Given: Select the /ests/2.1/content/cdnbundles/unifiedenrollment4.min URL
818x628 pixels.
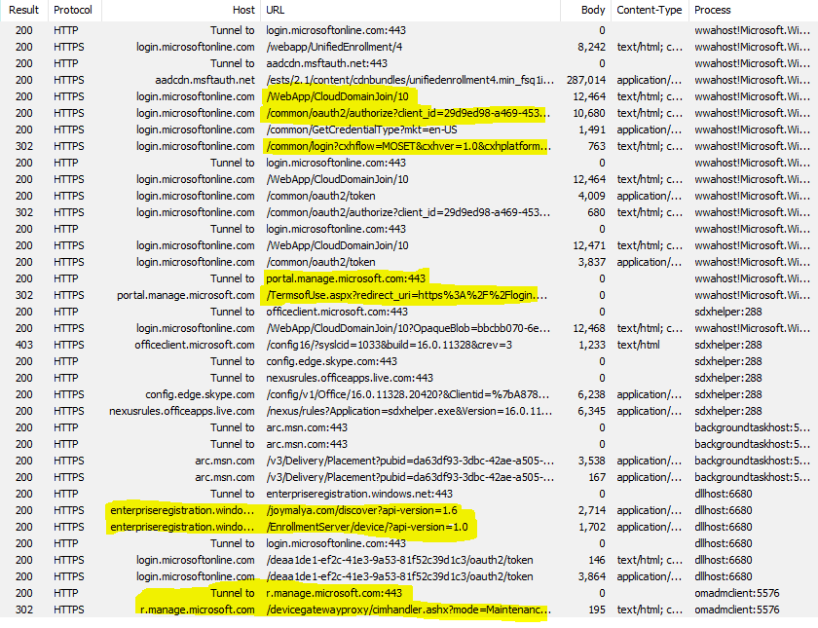Looking at the screenshot, I should point(410,80).
